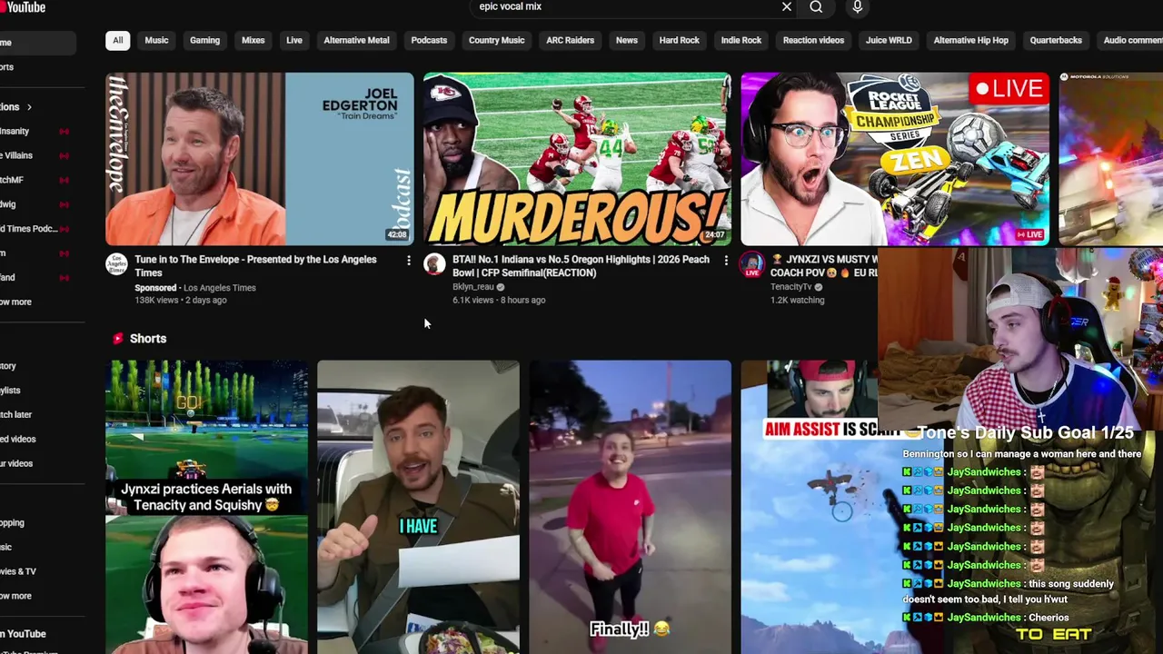Open the "Finally!!" red shirt short
The width and height of the screenshot is (1163, 654).
[630, 507]
